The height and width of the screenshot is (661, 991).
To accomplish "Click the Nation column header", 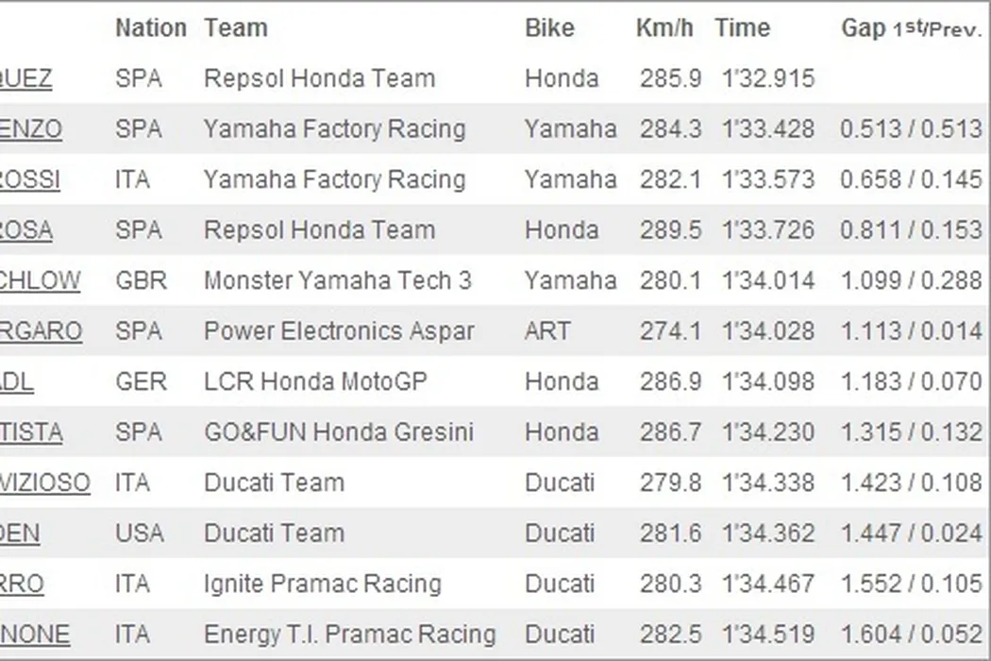I will click(150, 28).
